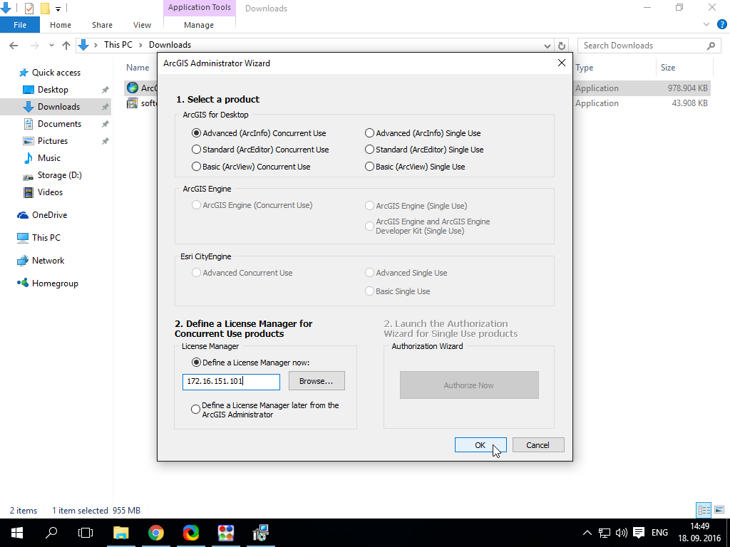Open the Share ribbon tab
Image resolution: width=730 pixels, height=547 pixels.
102,25
